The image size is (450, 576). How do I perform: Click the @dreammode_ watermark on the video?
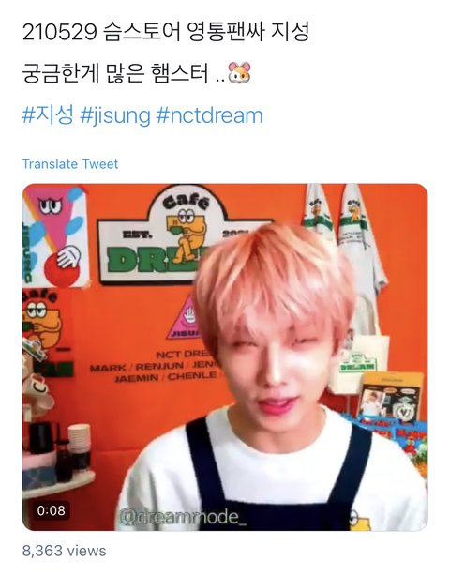tap(184, 516)
